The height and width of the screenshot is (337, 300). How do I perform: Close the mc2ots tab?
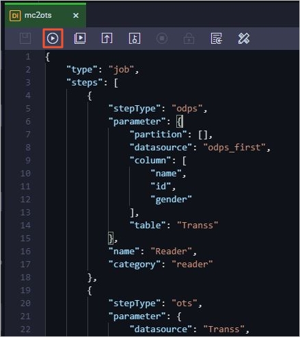[76, 16]
